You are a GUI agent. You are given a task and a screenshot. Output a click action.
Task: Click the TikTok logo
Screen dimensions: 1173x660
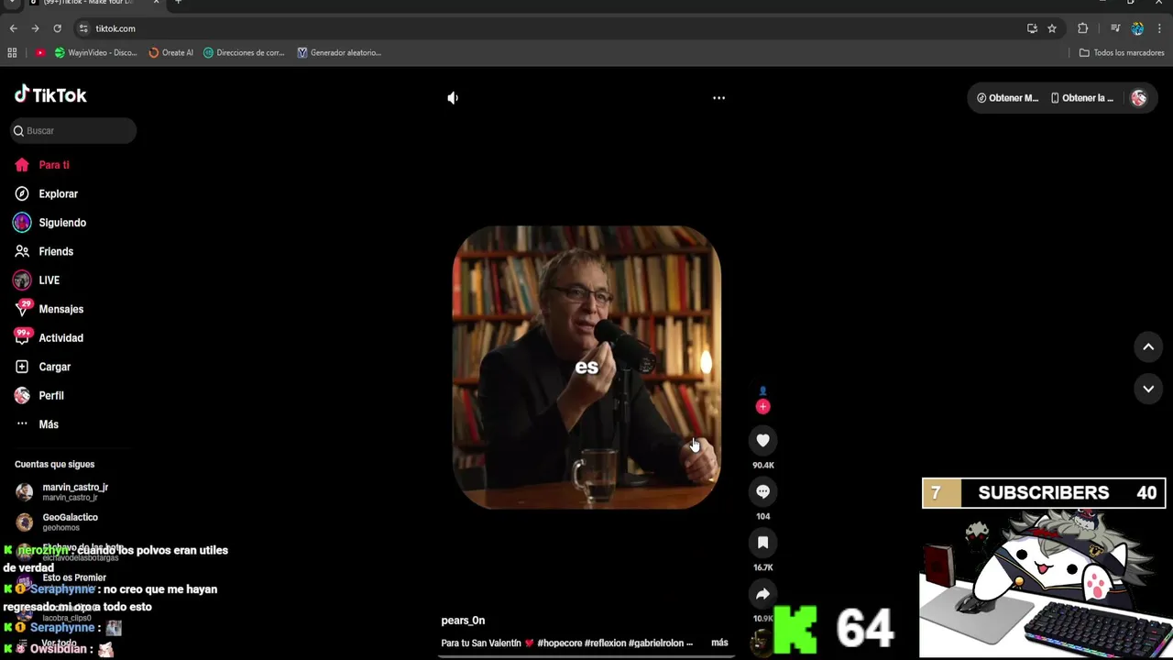click(x=50, y=94)
